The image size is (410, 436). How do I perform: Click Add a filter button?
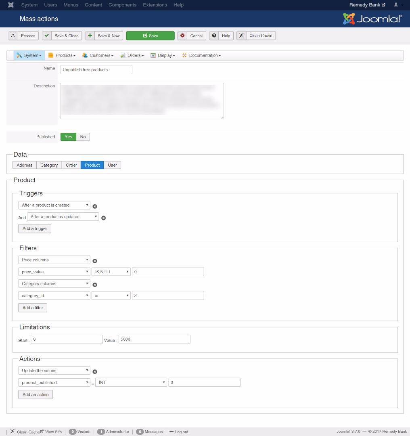33,308
